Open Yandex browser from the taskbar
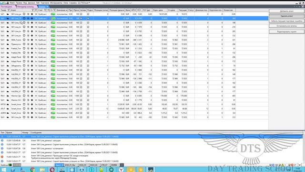The height and width of the screenshot is (172, 305). click(x=121, y=170)
